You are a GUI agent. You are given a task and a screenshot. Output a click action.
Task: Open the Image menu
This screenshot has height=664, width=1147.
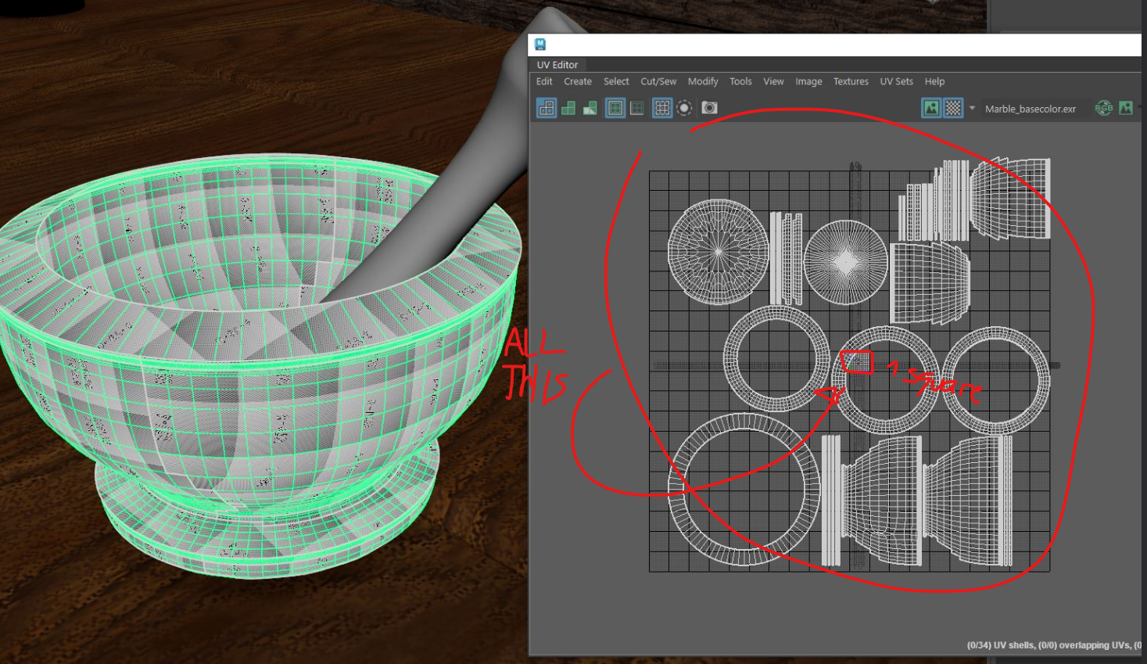point(808,81)
